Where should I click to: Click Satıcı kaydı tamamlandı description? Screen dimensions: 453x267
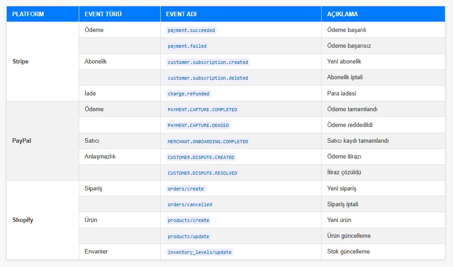[x=358, y=140]
